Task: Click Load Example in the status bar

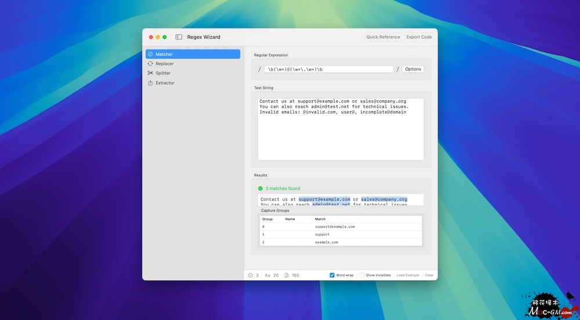Action: click(408, 275)
